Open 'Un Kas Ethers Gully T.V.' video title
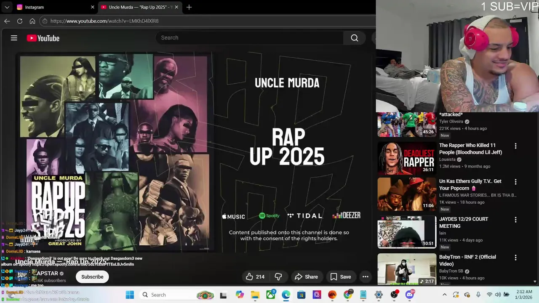 coord(470,185)
